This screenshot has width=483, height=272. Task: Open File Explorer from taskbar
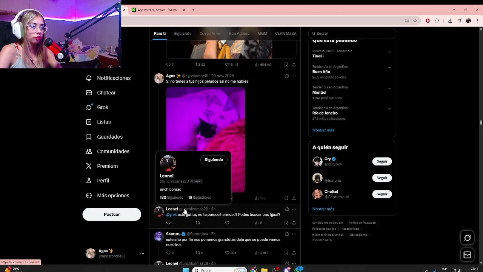(x=265, y=270)
